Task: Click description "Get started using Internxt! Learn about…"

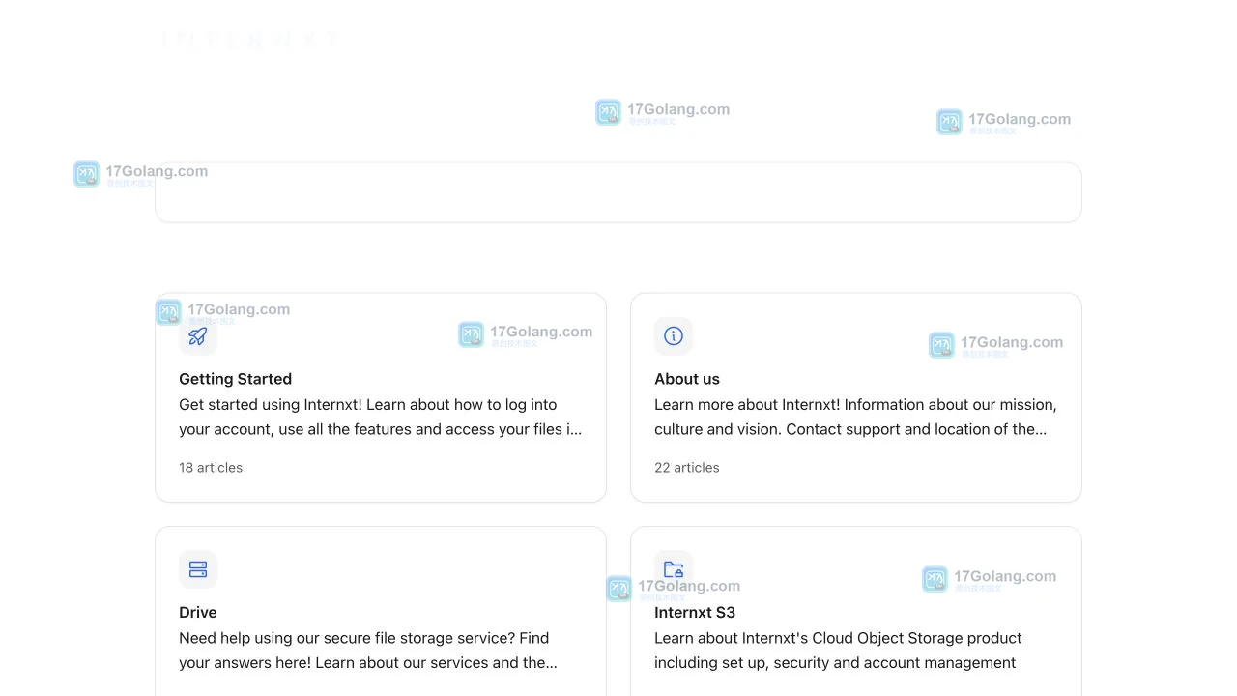Action: (x=381, y=417)
